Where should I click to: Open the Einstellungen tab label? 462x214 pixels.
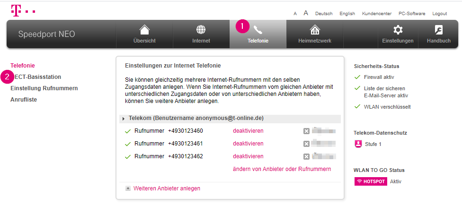[x=398, y=41]
